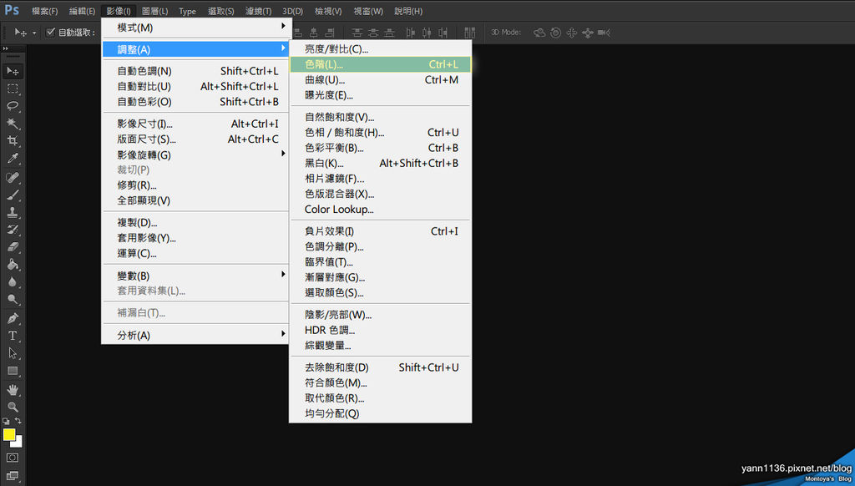Toggle the 自動選取 checkbox
Viewport: 855px width, 486px height.
point(51,33)
